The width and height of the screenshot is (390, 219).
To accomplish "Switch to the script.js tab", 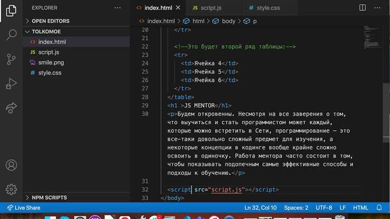I will click(x=208, y=8).
